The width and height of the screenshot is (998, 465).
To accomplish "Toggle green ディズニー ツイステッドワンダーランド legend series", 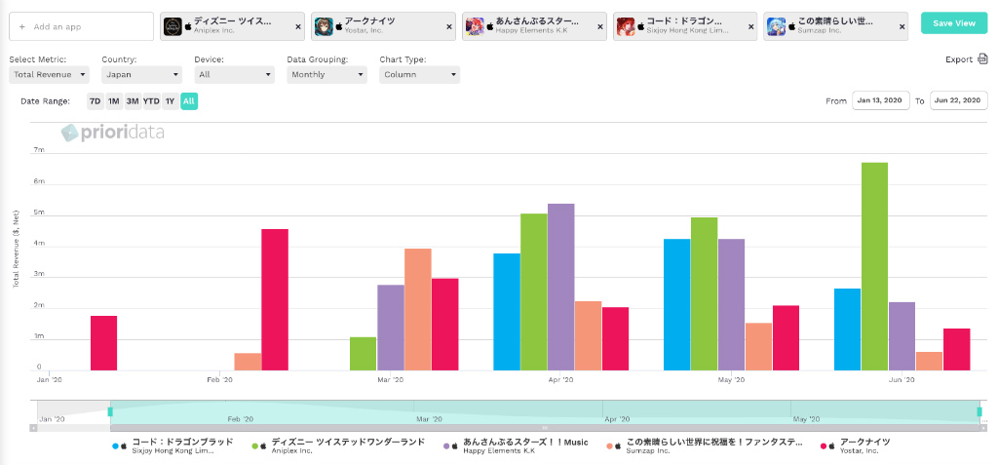I will [338, 446].
